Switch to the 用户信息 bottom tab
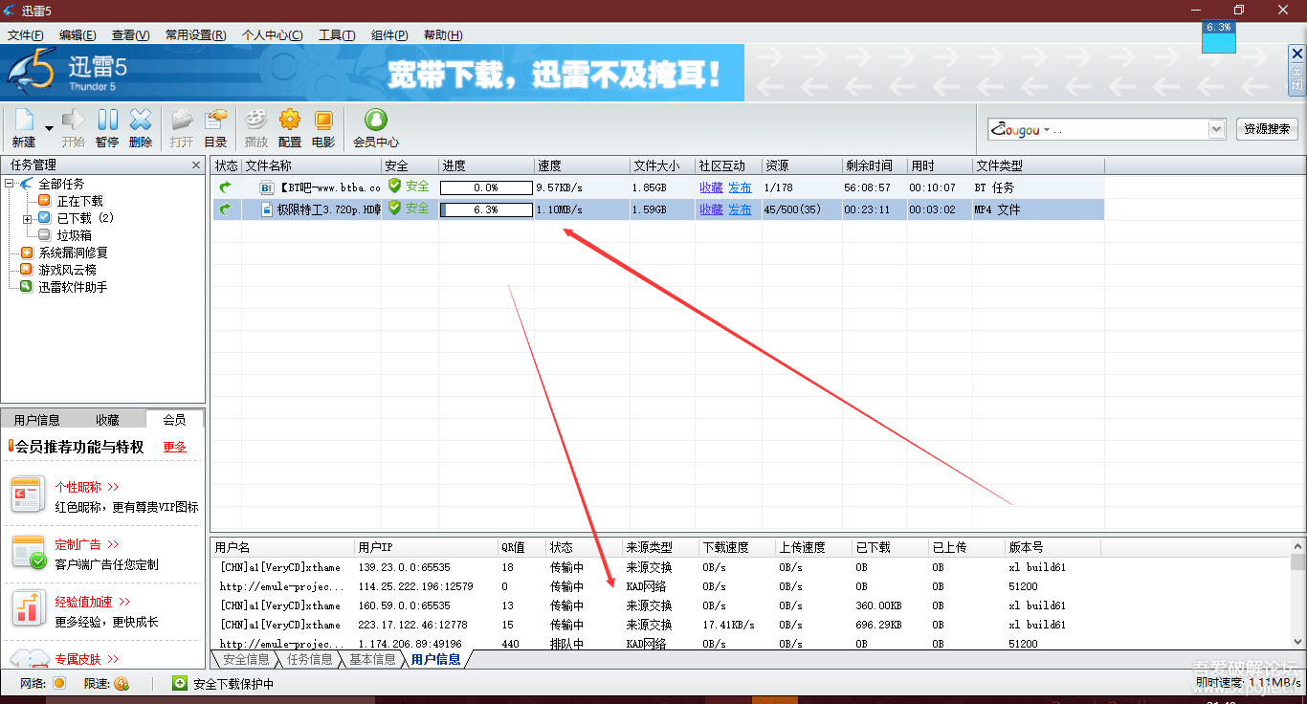Screen dimensions: 1307x704 [x=436, y=659]
